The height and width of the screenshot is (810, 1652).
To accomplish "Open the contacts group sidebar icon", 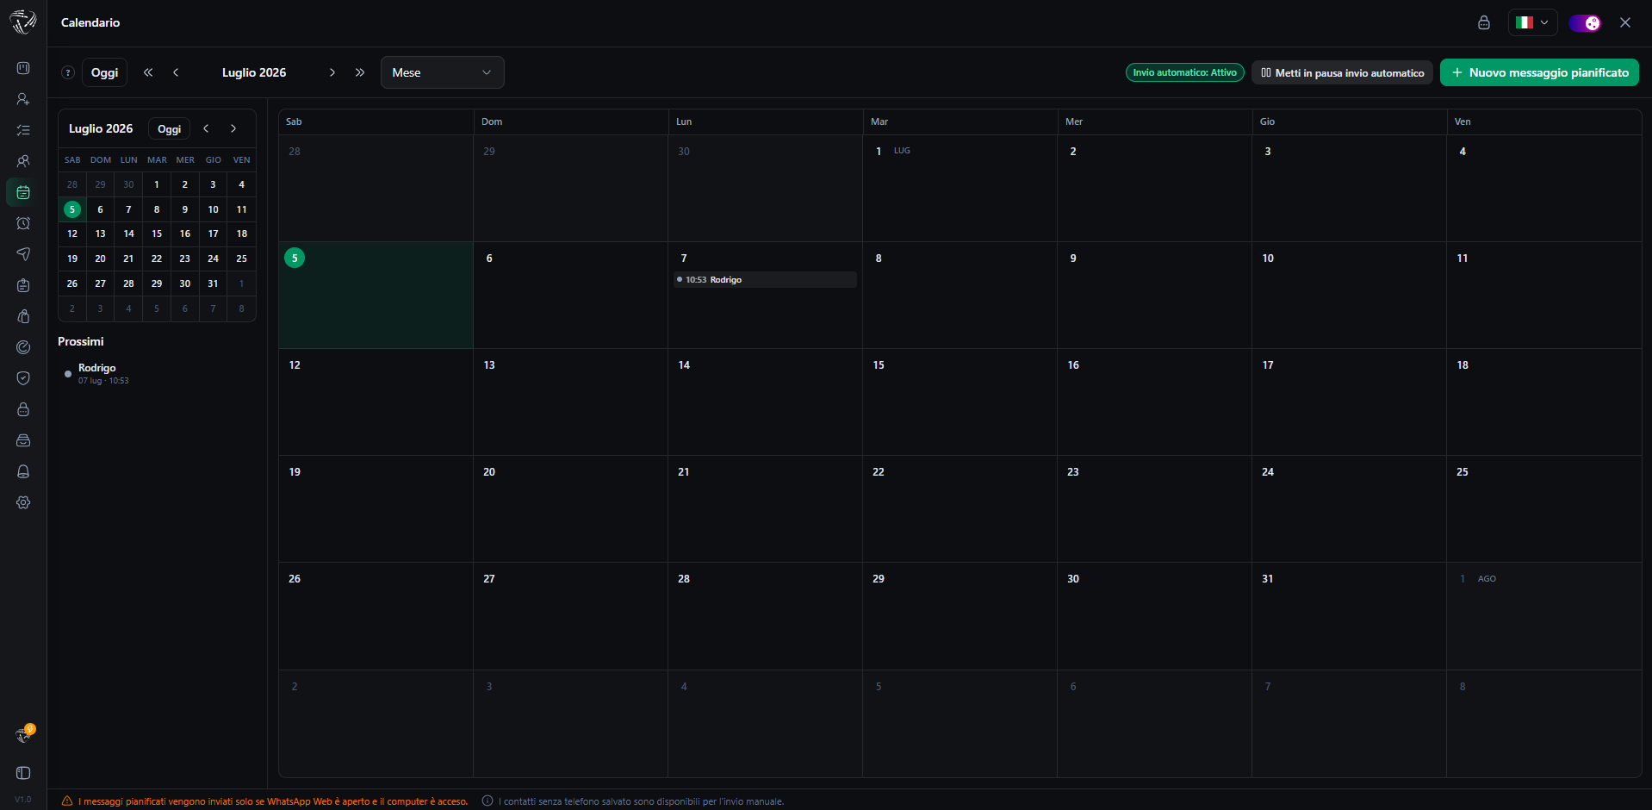I will [23, 161].
